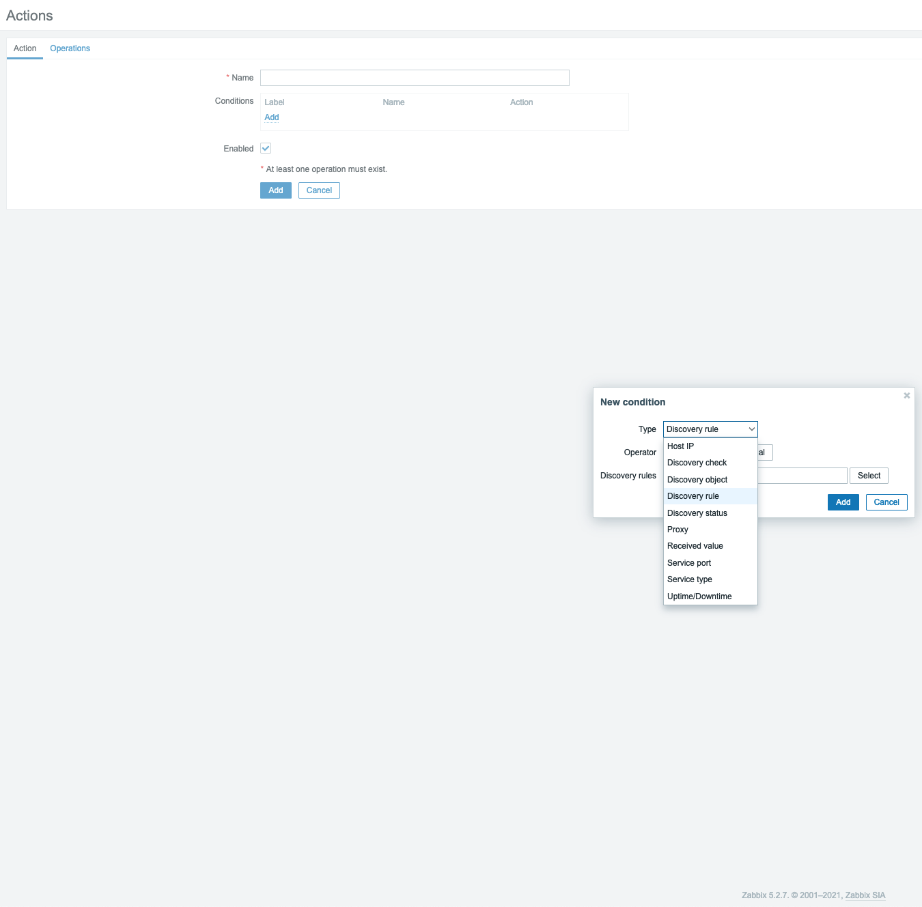The image size is (922, 907).
Task: Choose Discovery status condition type
Action: [x=710, y=513]
